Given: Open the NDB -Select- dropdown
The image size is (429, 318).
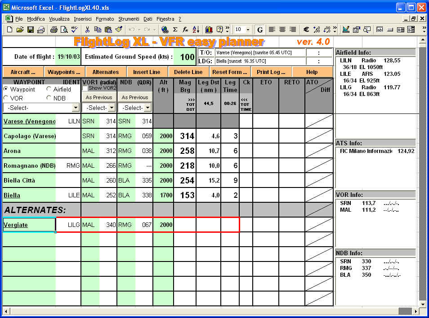Looking at the screenshot, I should pyautogui.click(x=147, y=108).
